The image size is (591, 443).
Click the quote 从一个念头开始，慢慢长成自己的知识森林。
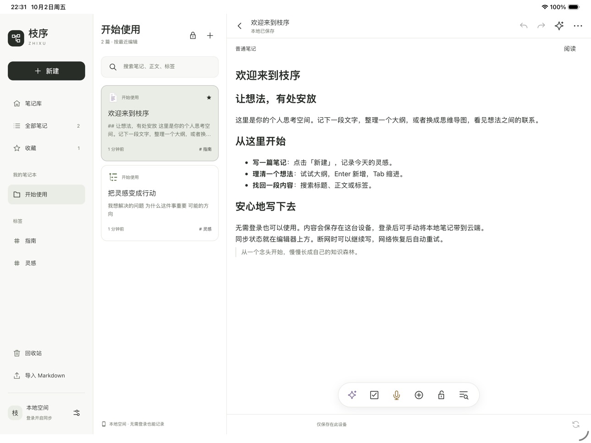(300, 252)
